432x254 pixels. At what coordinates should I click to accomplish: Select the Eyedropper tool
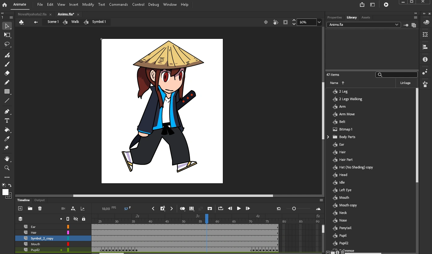click(7, 139)
